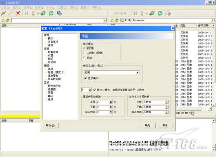Click the 站点对传 retry count spinner

tap(111, 112)
